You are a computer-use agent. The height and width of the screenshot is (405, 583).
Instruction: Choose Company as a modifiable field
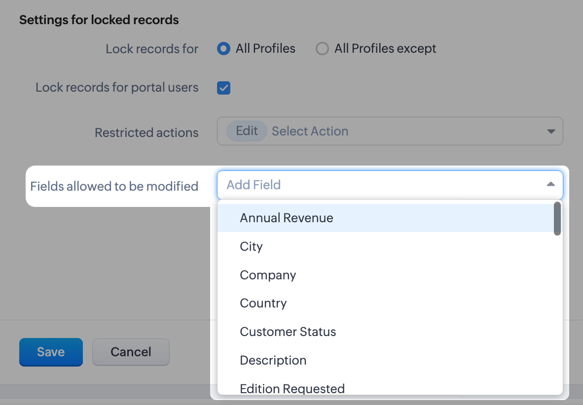pos(268,275)
